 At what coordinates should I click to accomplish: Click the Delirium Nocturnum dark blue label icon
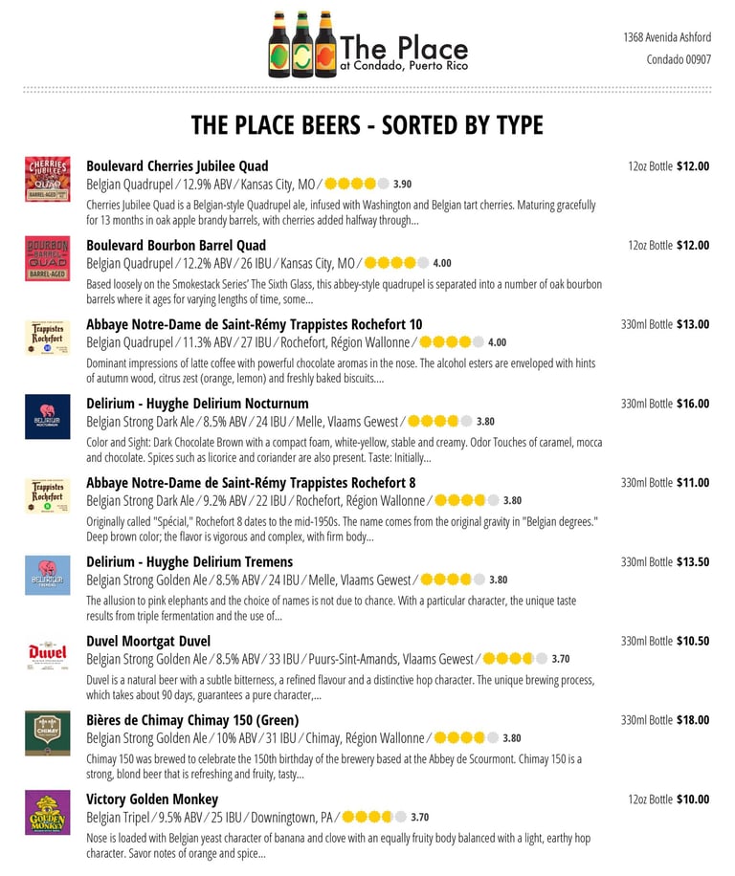[x=47, y=417]
